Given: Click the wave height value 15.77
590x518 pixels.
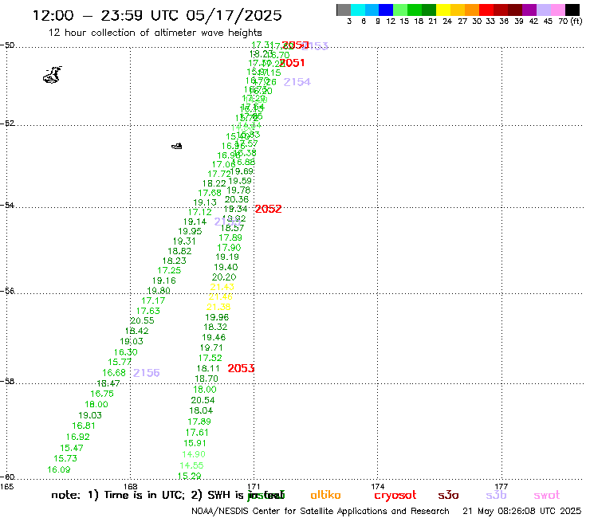Looking at the screenshot, I should pos(120,363).
